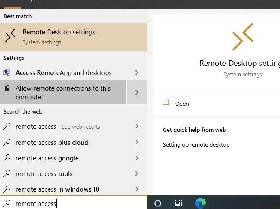Select Allow remote connections to this computer
Screen dimensions: 280x209
pos(63,92)
